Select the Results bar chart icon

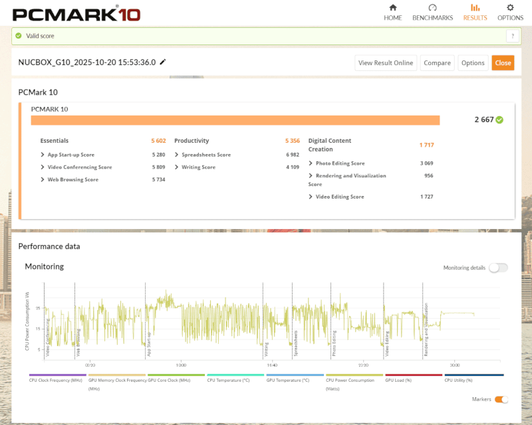coord(475,7)
